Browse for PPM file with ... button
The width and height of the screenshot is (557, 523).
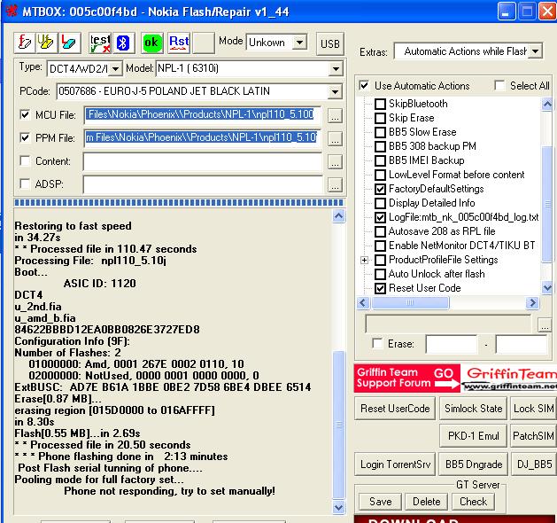point(335,138)
